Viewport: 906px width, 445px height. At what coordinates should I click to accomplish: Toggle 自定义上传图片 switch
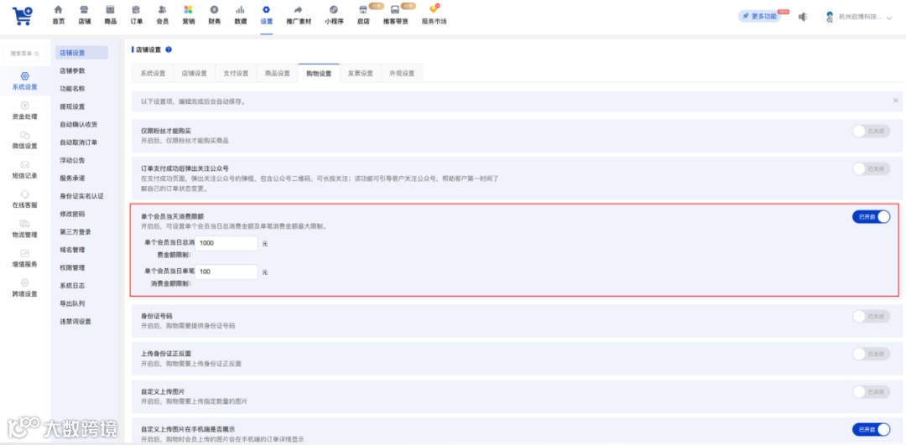click(x=872, y=392)
